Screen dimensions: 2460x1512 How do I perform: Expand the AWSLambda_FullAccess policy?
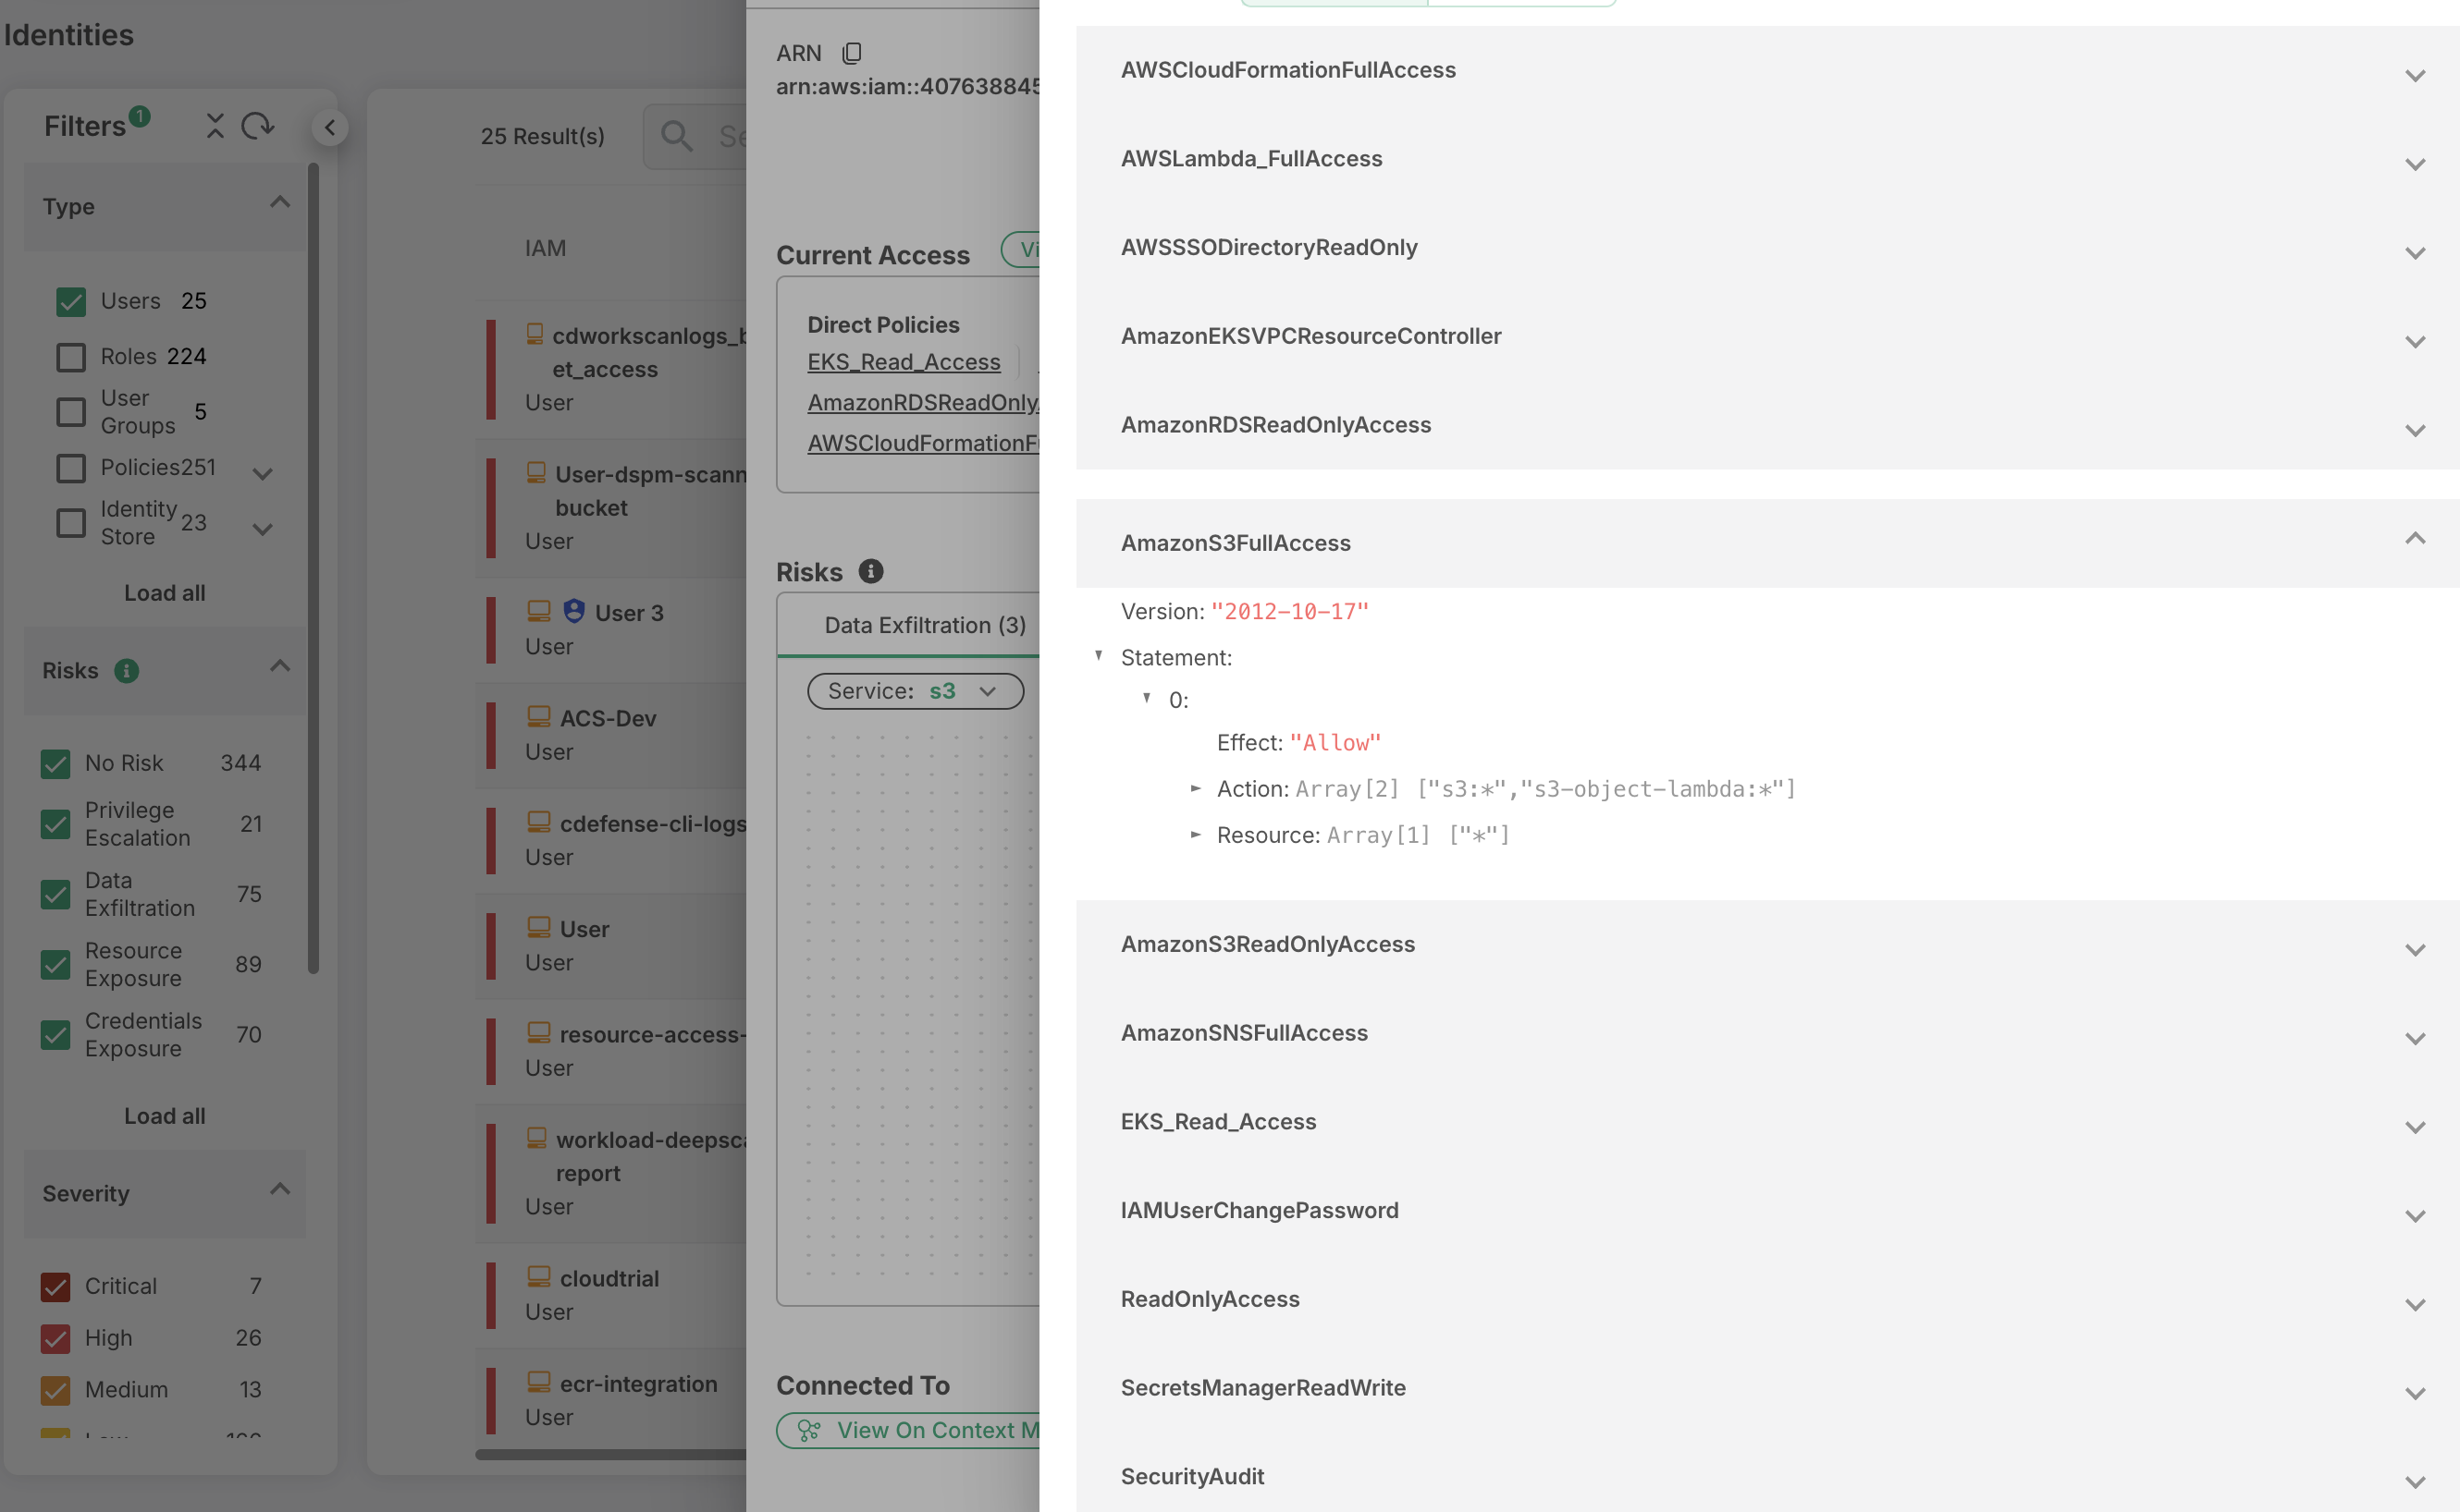2414,164
